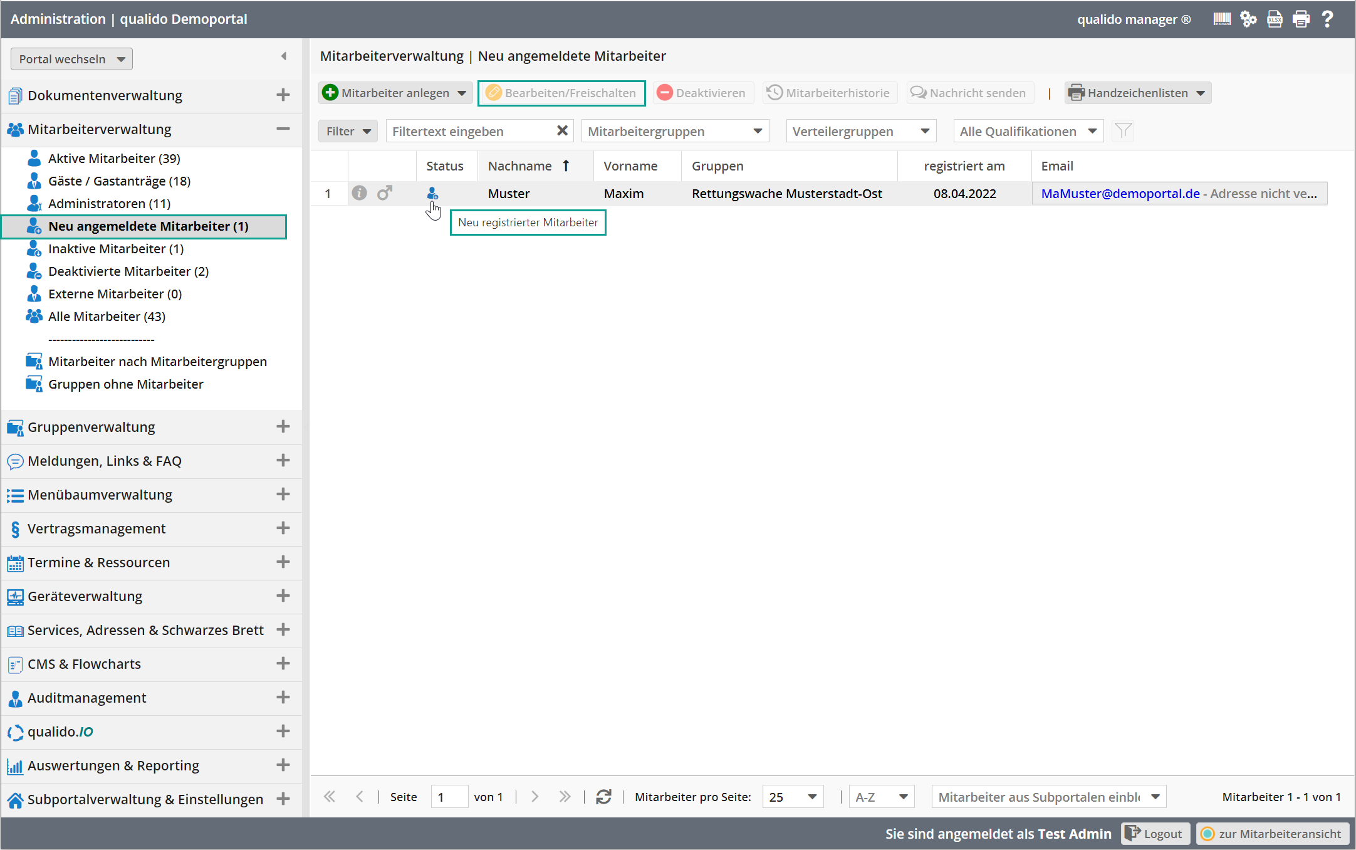Expand Meldungen, Links & FAQ section
Viewport: 1356px width, 850px height.
[283, 461]
